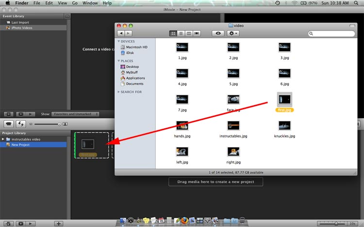Select the left.jpg file thumbnail
Screen dimensions: 364x227
(182, 152)
